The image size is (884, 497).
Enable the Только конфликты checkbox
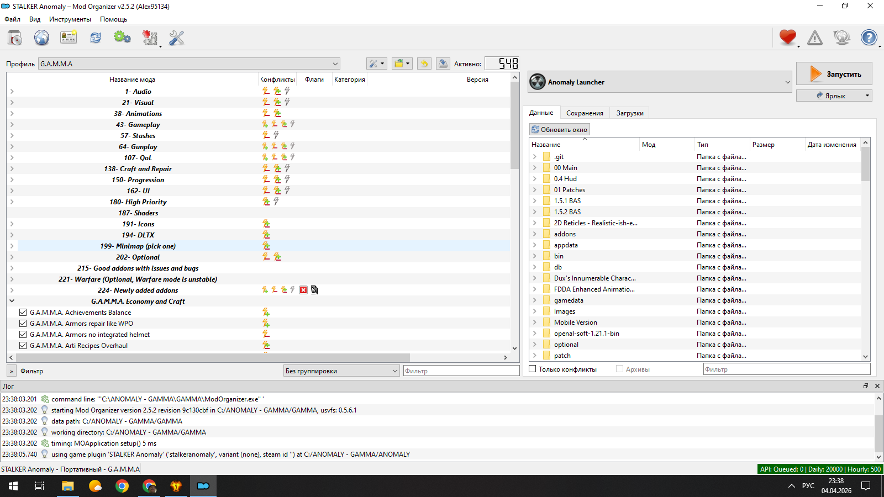pyautogui.click(x=533, y=369)
